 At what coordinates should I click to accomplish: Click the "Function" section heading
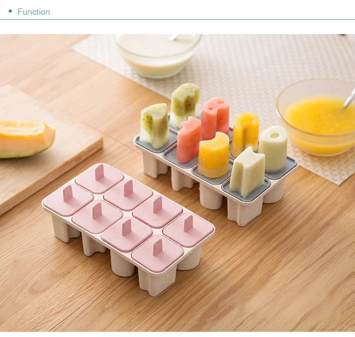34,12
